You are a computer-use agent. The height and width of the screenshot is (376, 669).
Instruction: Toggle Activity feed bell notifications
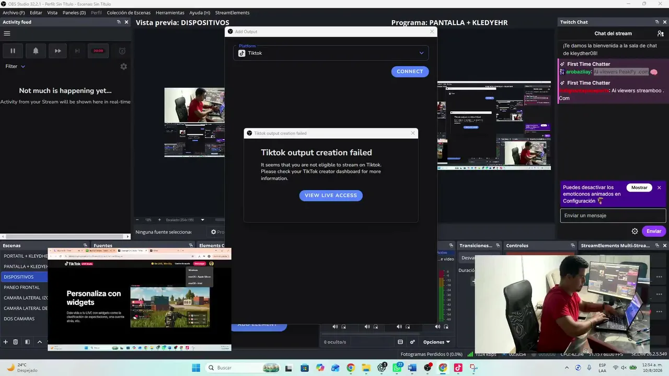click(36, 51)
